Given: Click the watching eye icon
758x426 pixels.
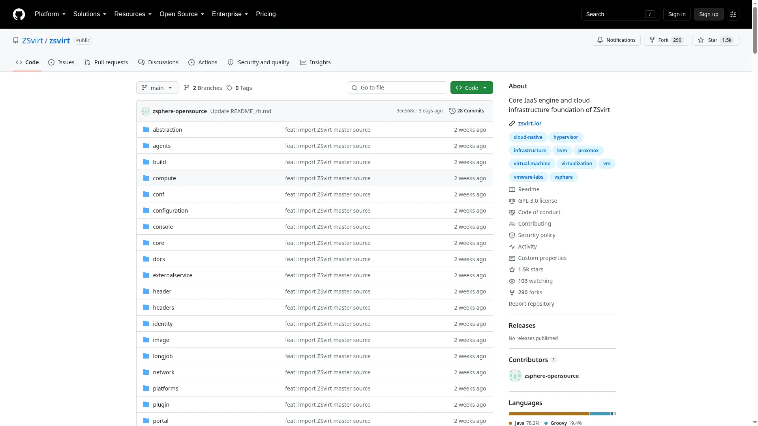Looking at the screenshot, I should [512, 281].
